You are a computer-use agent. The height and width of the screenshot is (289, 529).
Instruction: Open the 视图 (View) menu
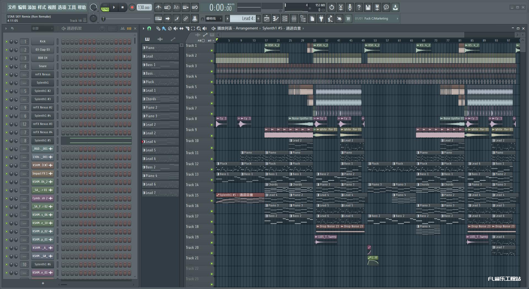point(52,7)
